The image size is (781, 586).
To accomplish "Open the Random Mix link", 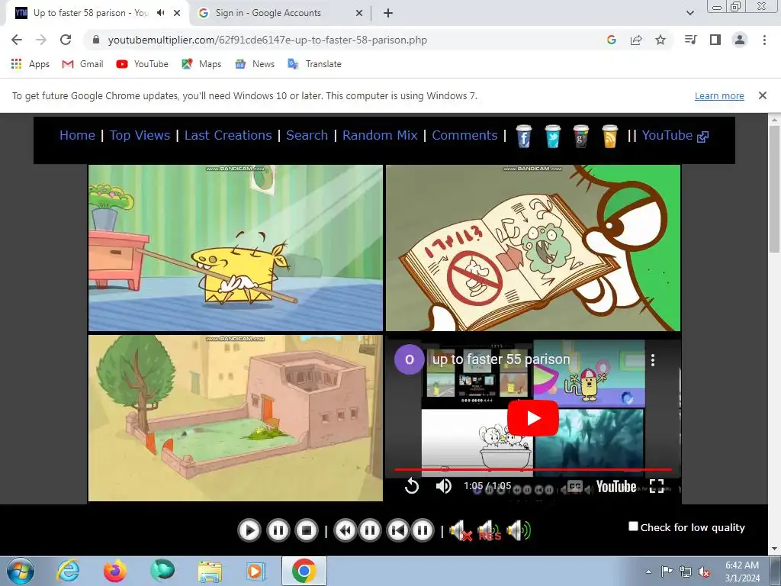I will (380, 135).
